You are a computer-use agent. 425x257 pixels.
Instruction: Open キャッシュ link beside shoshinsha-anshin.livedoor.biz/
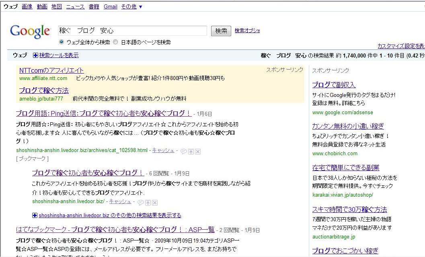click(120, 201)
